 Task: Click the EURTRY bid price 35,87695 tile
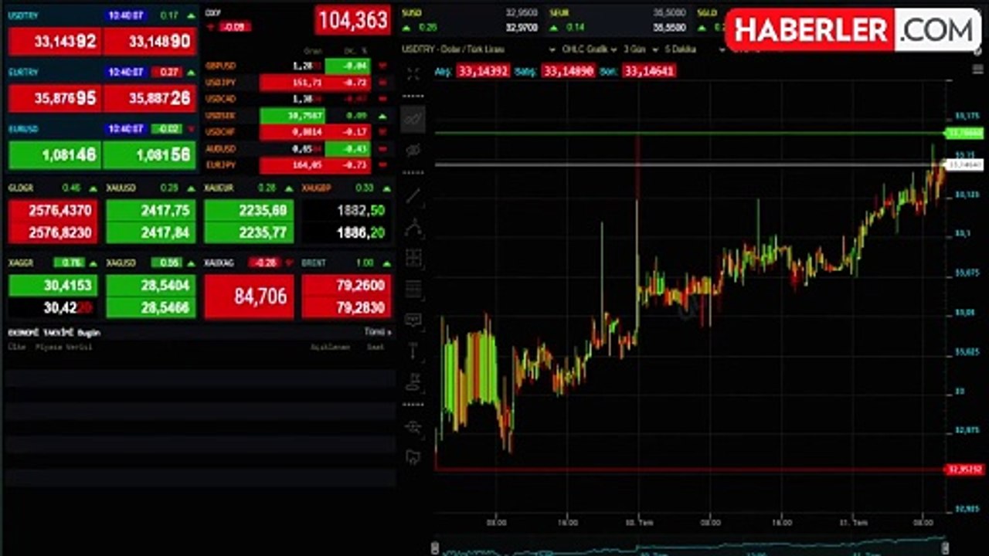point(55,99)
